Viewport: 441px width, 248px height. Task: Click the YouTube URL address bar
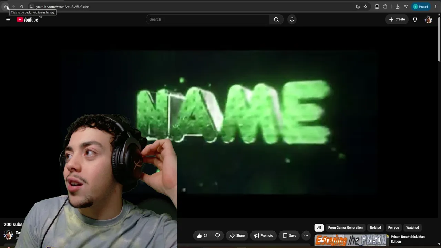point(193,7)
